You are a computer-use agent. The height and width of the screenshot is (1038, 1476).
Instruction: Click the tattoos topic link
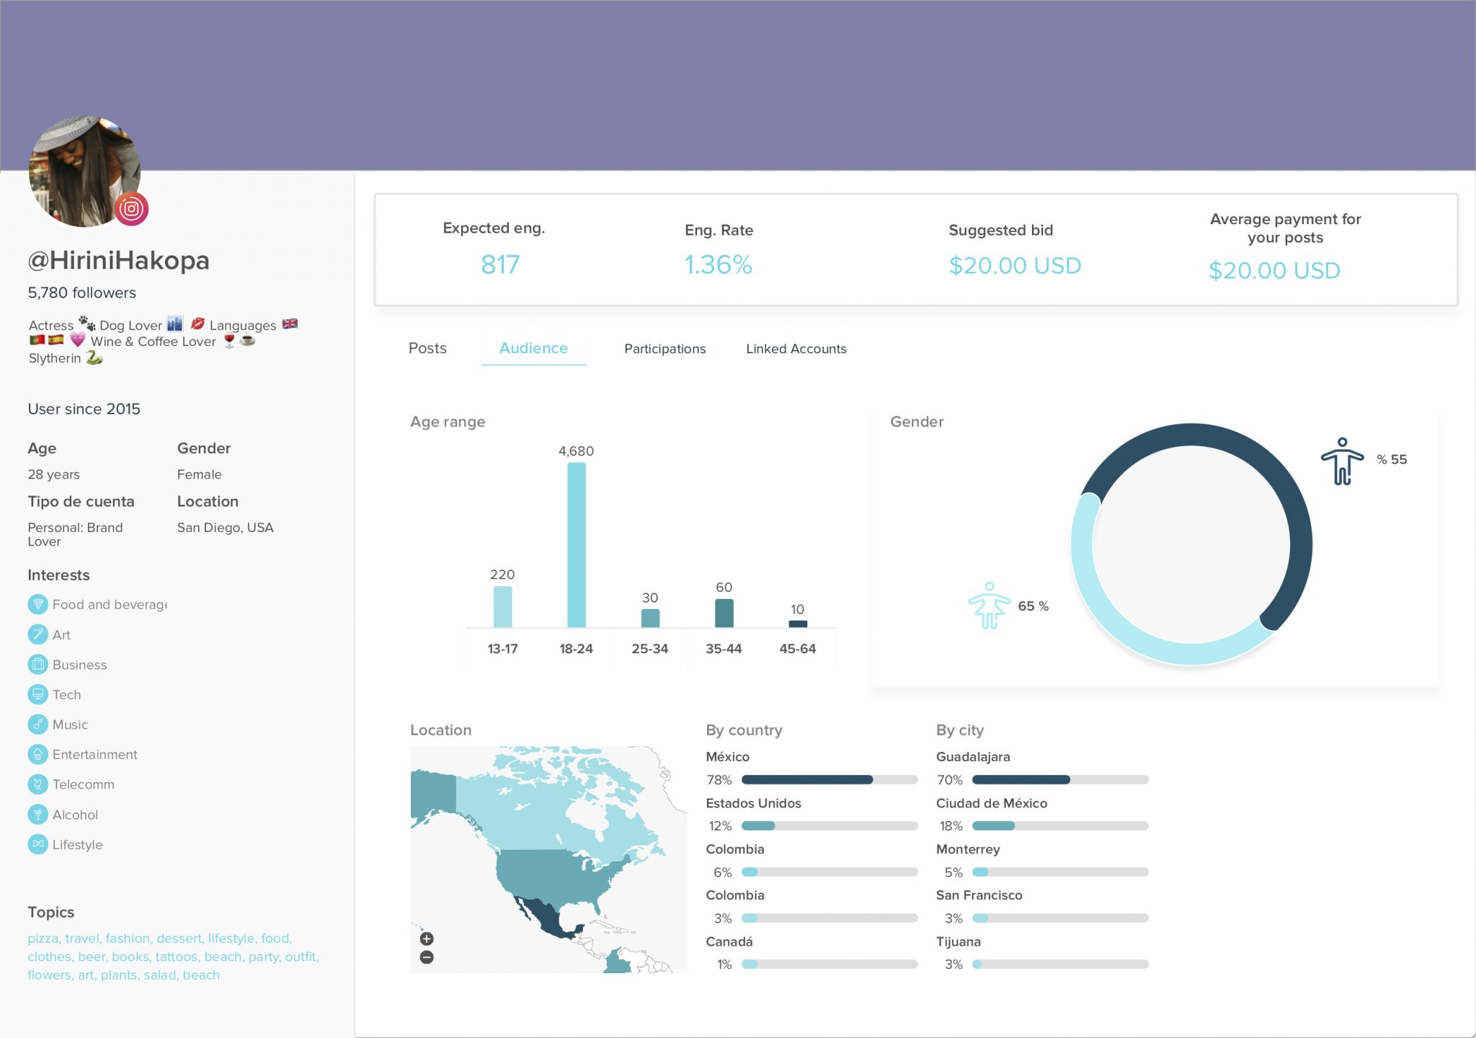click(175, 957)
